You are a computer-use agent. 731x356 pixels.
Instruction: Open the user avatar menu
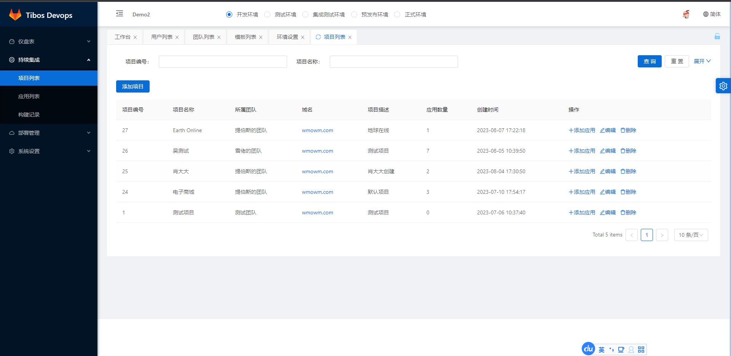[686, 14]
